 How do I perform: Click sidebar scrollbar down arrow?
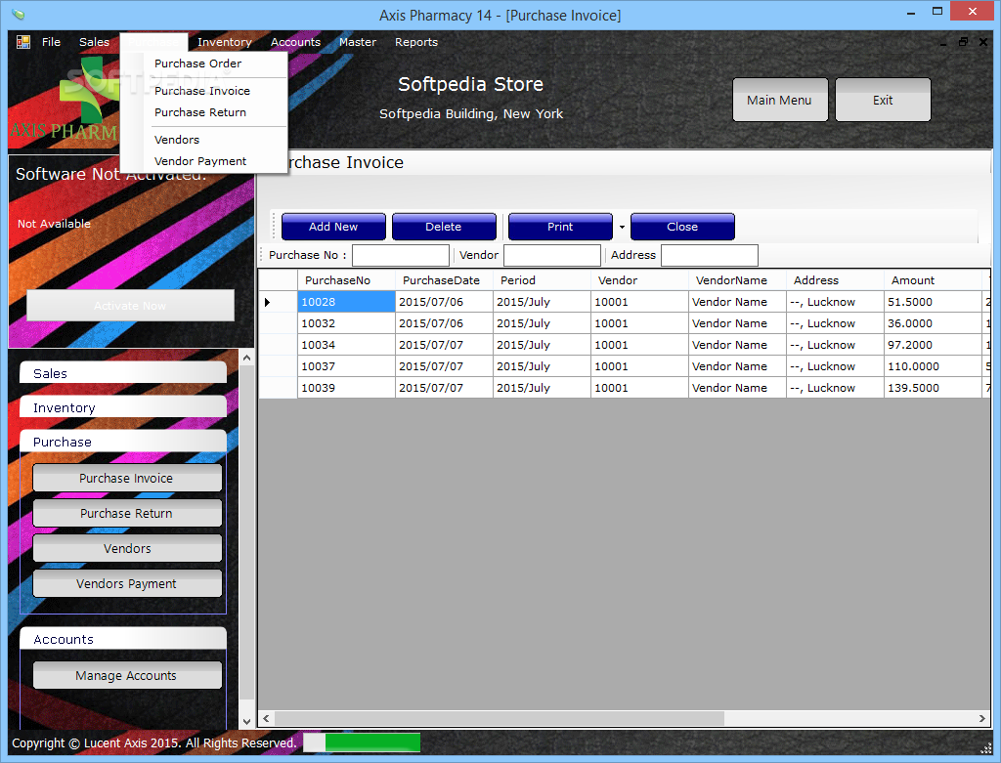click(x=246, y=722)
